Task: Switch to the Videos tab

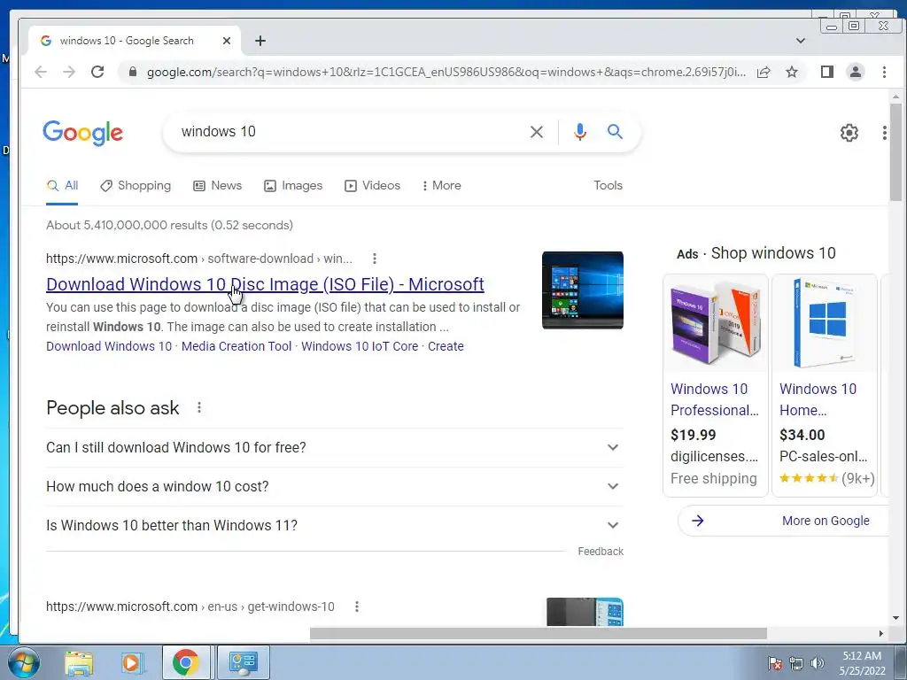Action: (373, 186)
